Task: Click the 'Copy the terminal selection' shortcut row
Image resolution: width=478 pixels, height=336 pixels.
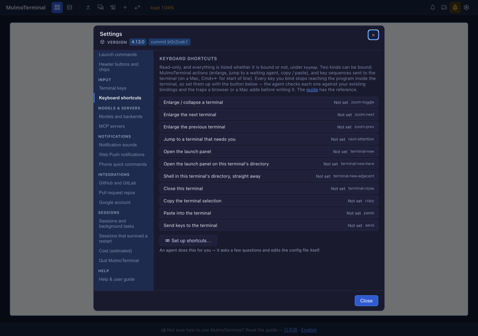Action: pyautogui.click(x=269, y=201)
